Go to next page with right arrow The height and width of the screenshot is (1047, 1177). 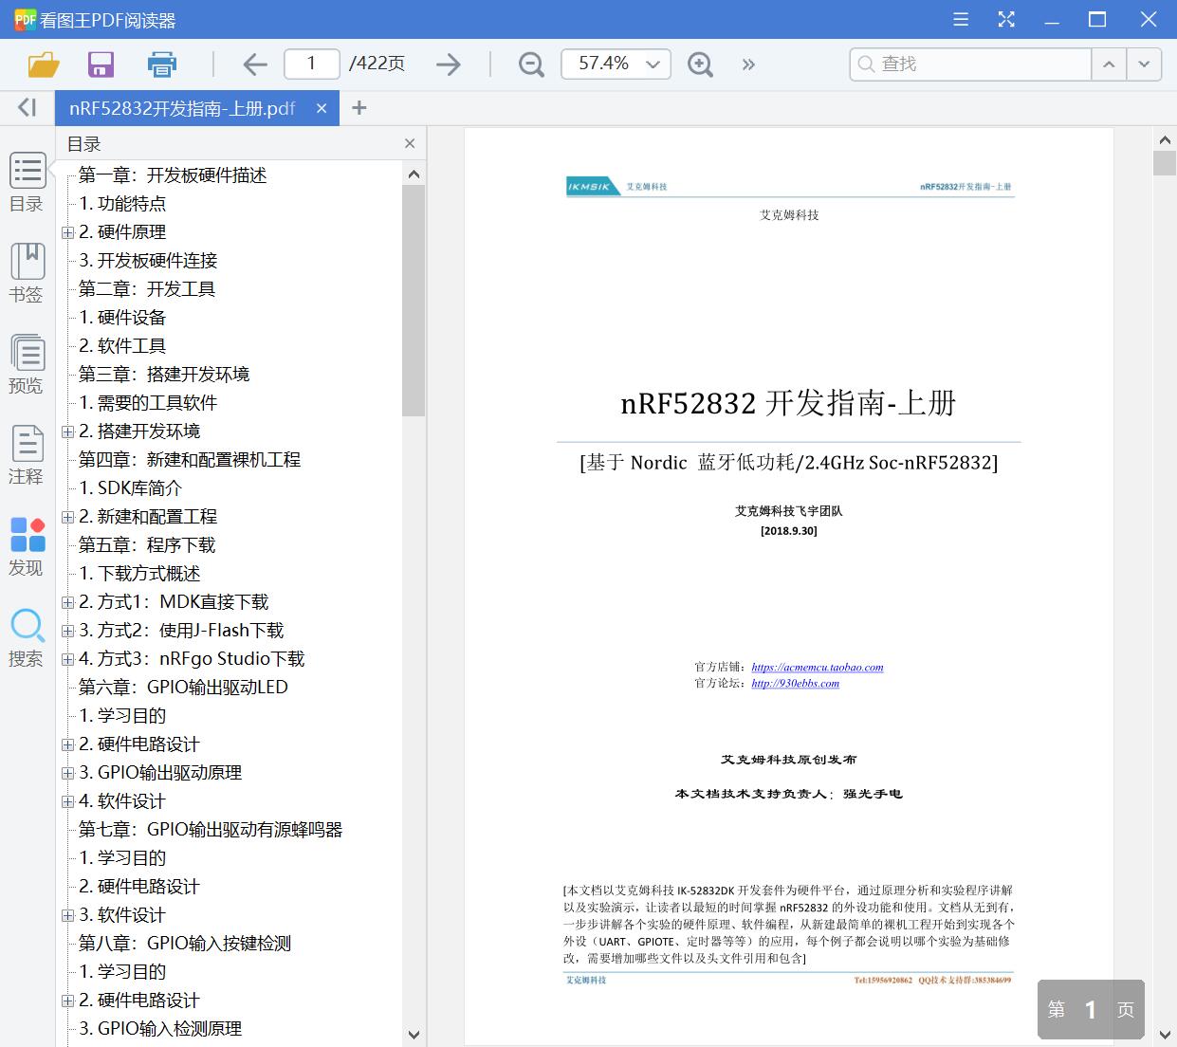[x=447, y=64]
